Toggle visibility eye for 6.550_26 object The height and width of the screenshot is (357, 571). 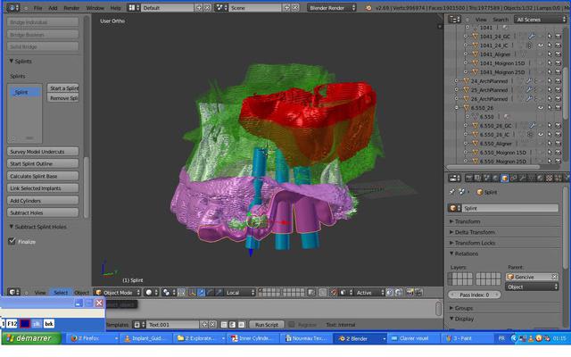540,107
